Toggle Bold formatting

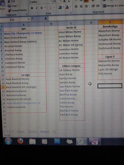coord(32,8)
